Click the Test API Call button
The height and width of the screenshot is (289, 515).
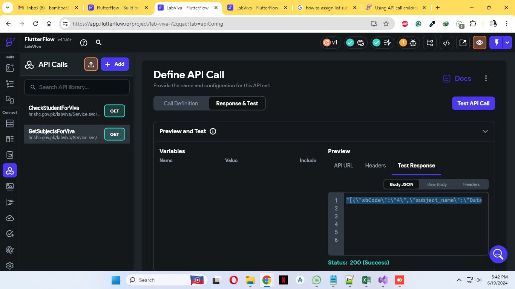[x=474, y=103]
